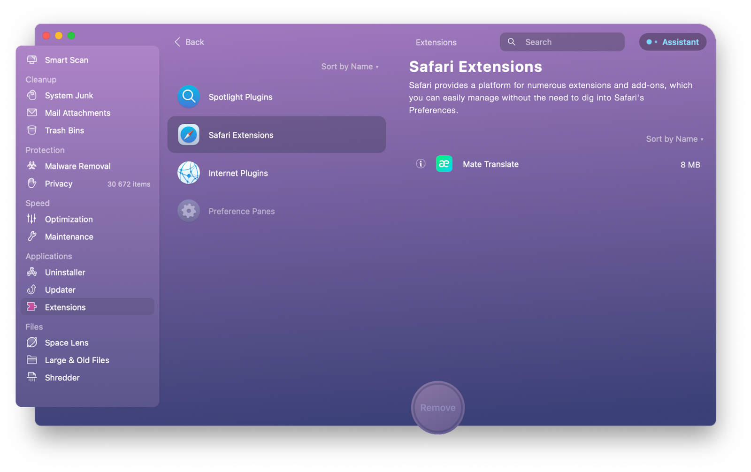Focus the Search input field

pyautogui.click(x=562, y=42)
